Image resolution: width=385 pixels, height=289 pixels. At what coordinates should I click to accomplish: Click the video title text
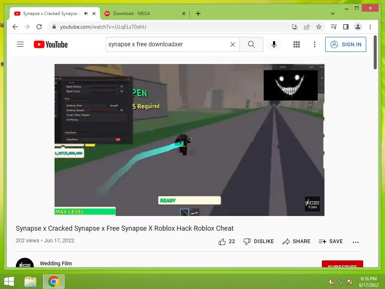[x=124, y=228]
